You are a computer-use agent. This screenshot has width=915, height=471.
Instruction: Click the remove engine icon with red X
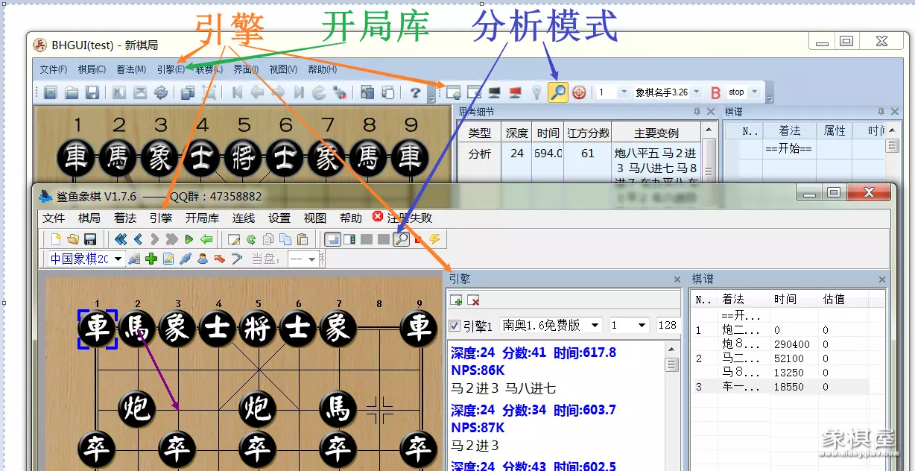click(472, 300)
